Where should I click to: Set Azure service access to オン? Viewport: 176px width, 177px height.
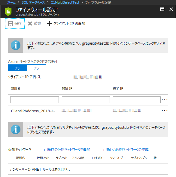point(18,68)
